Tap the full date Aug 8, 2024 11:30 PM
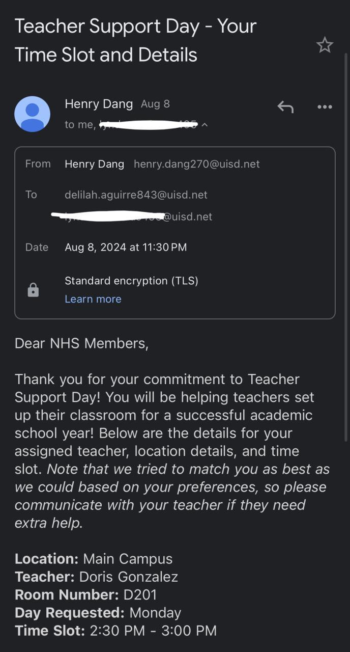 tap(126, 248)
